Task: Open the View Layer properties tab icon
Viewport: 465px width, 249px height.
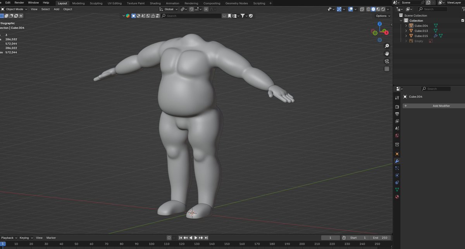Action: (397, 121)
